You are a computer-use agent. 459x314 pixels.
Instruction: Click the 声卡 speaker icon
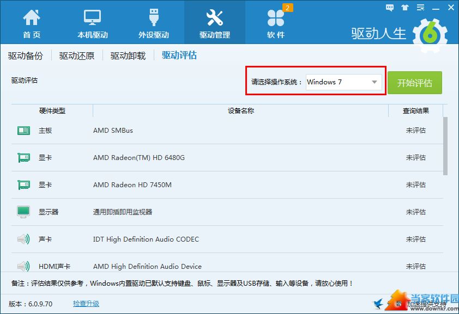coord(23,239)
